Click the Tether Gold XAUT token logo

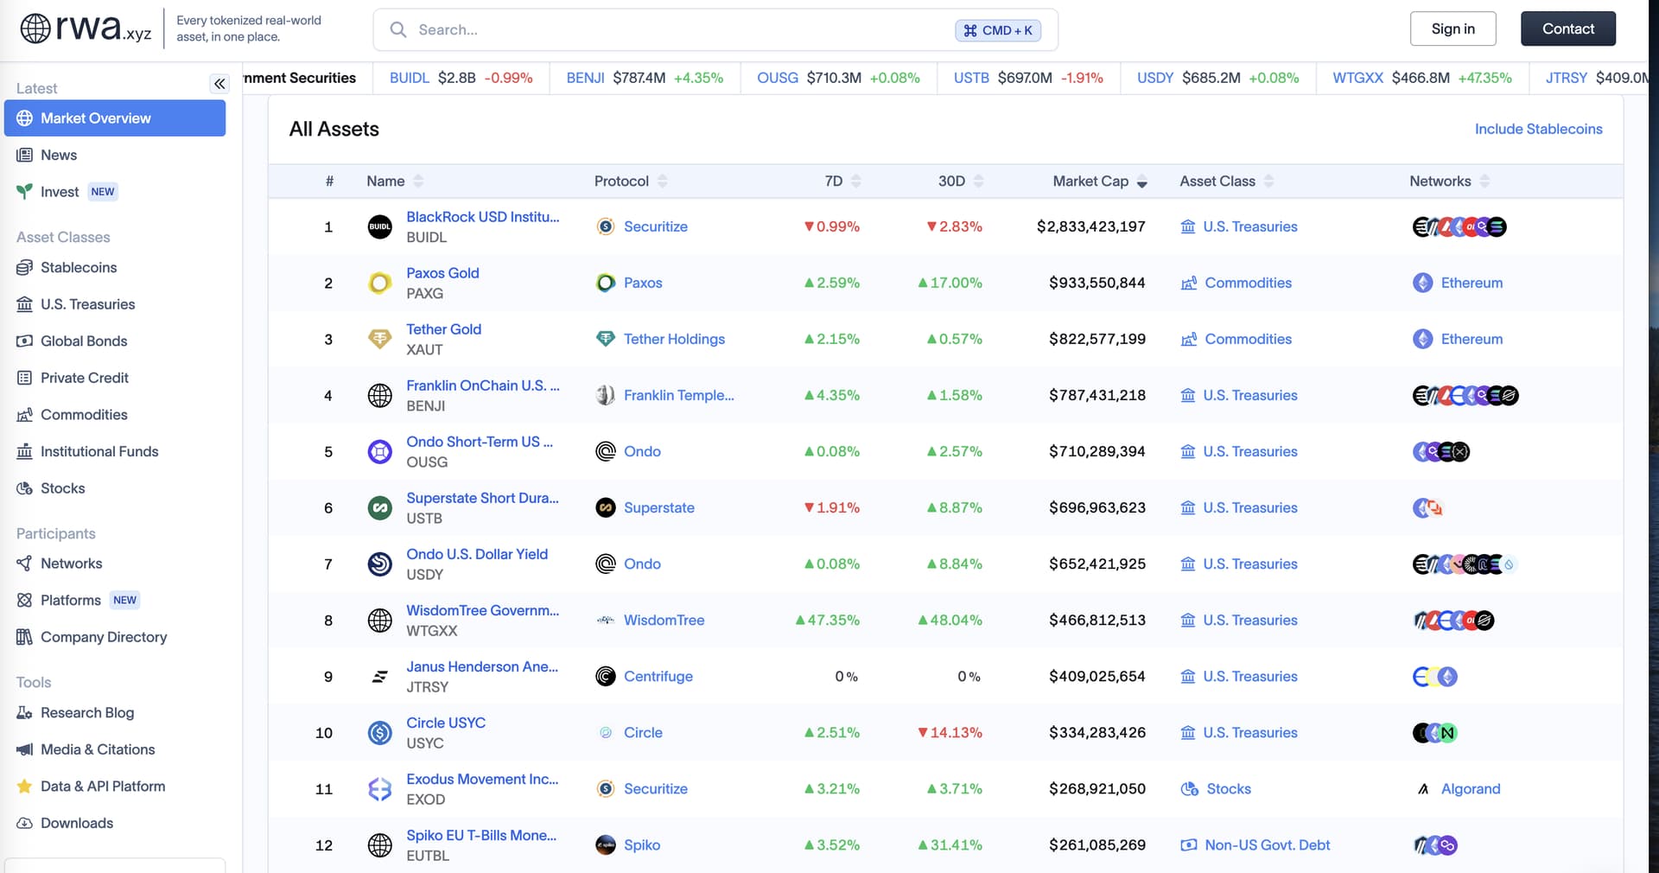pos(380,339)
